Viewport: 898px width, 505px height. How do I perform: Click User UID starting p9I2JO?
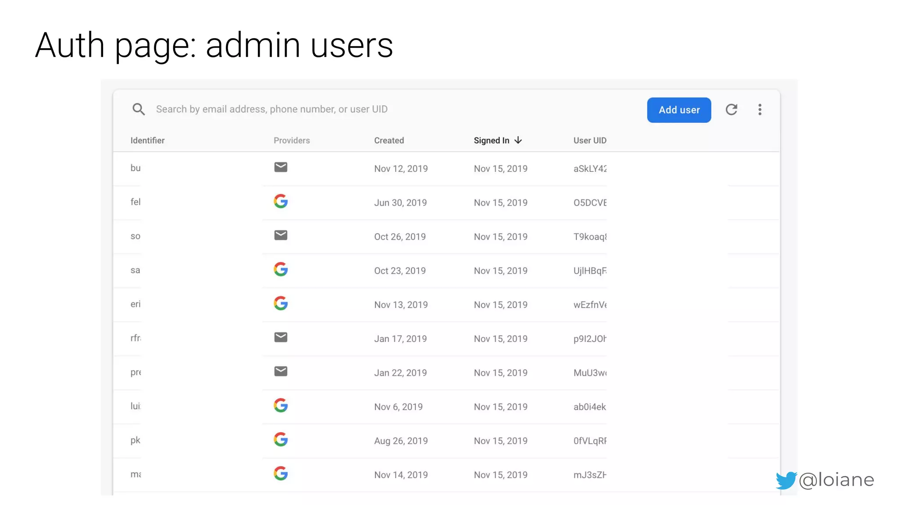click(590, 339)
